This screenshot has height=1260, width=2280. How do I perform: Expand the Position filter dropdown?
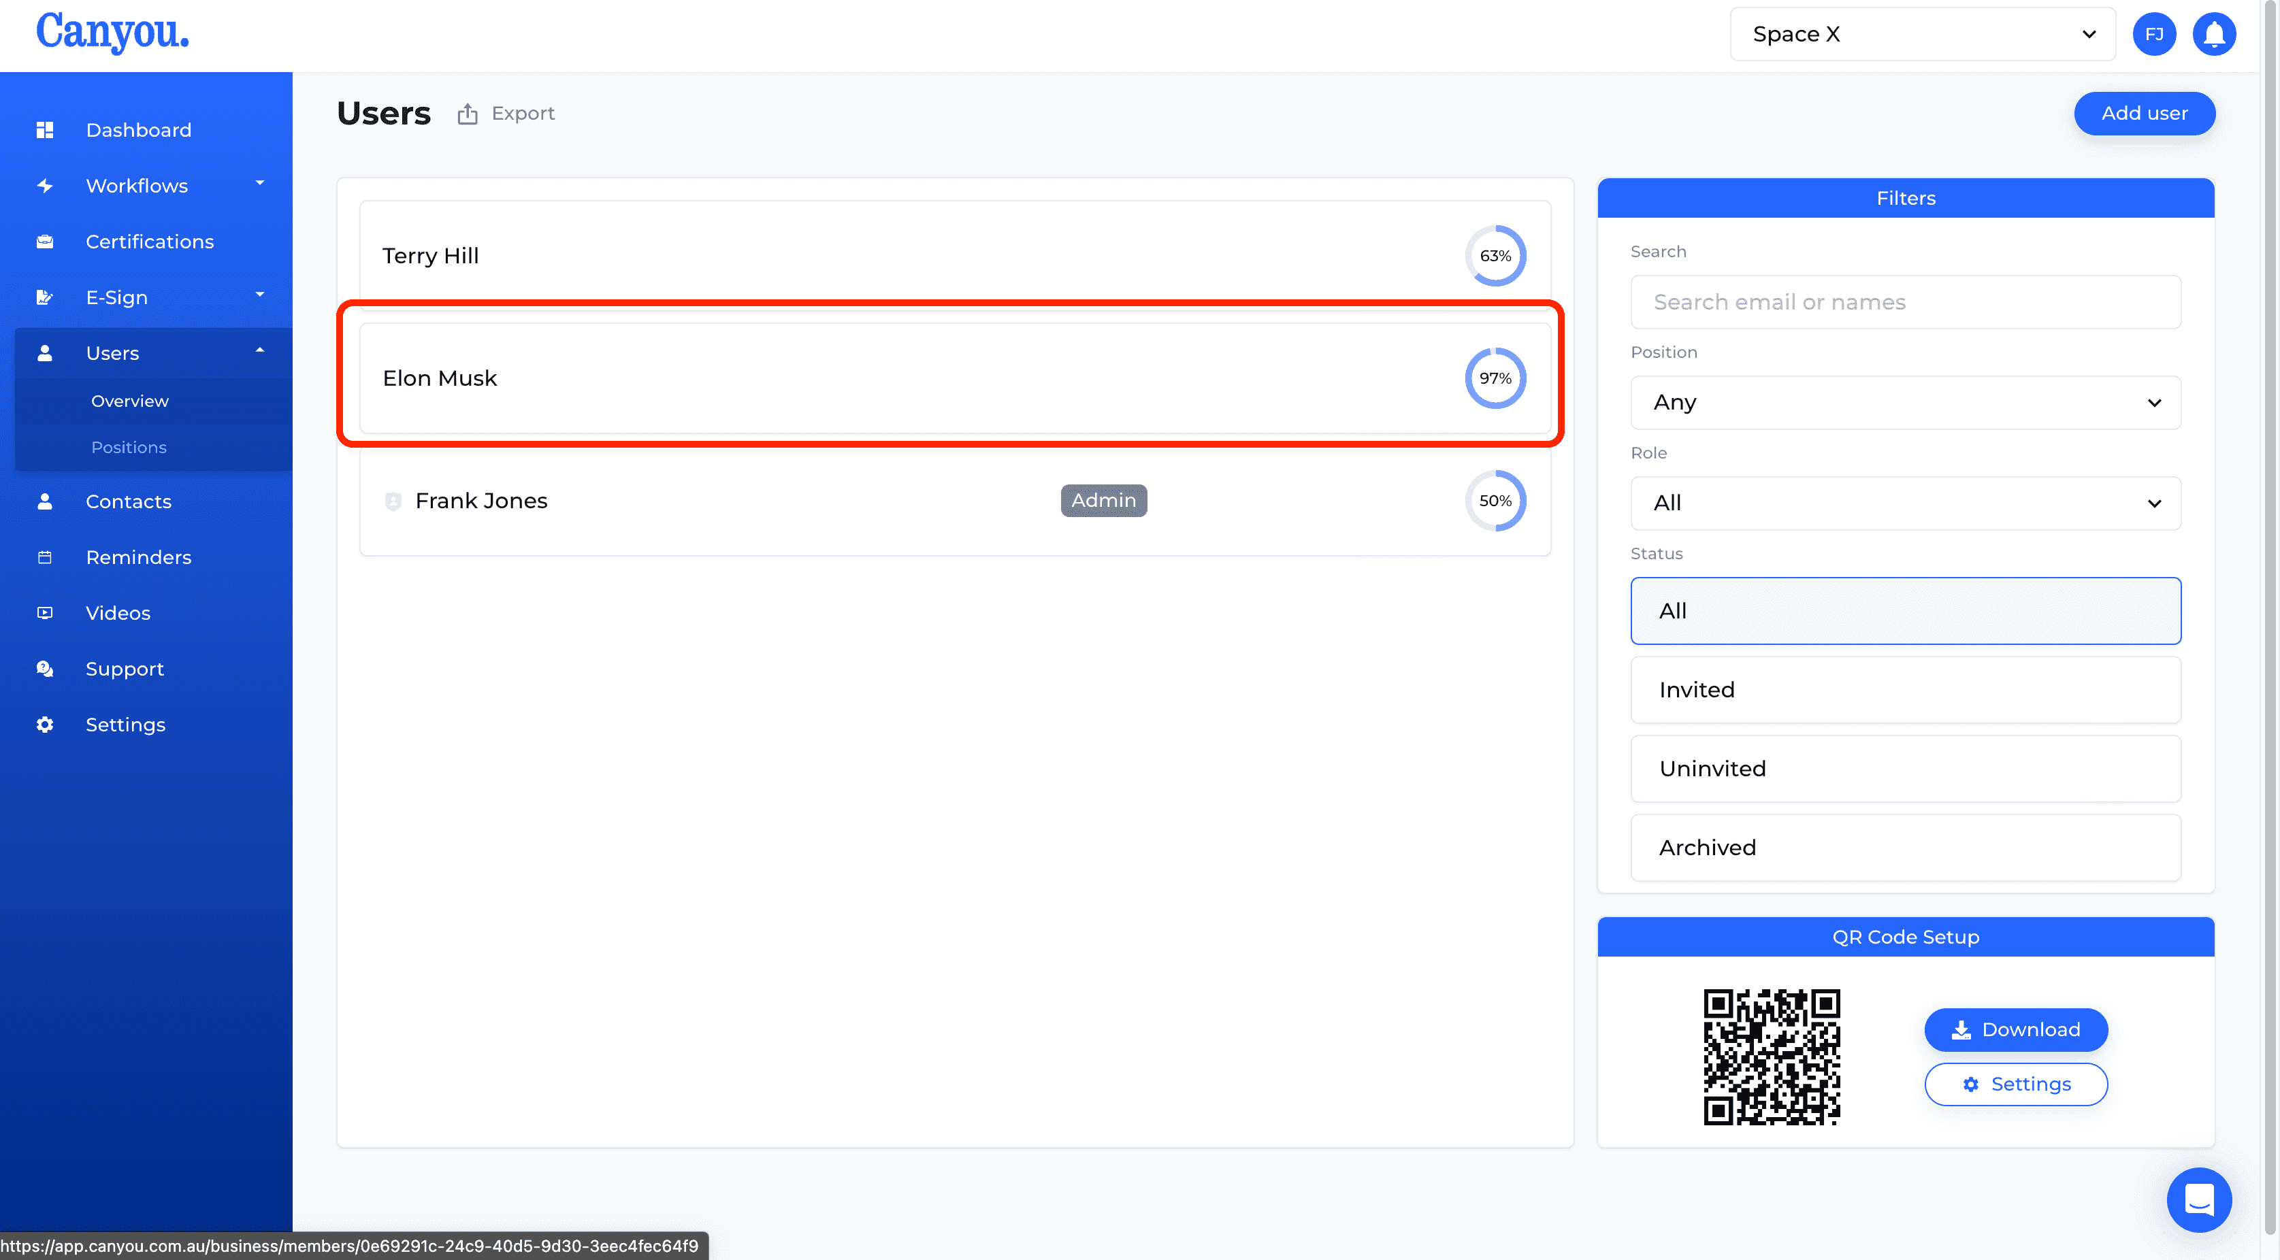[1904, 402]
